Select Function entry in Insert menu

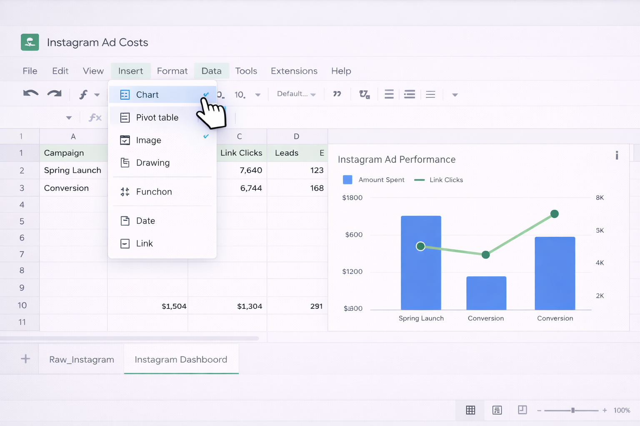(162, 192)
